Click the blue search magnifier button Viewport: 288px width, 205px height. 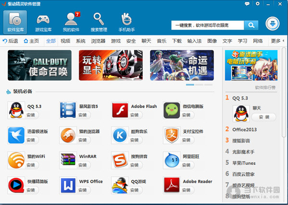click(x=251, y=25)
